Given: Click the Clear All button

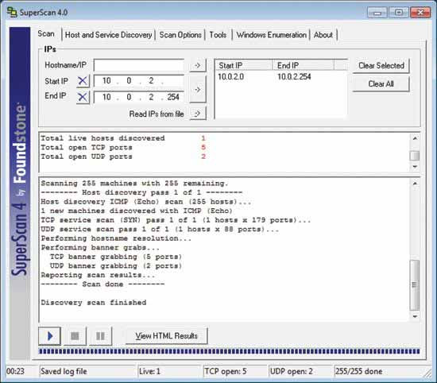Looking at the screenshot, I should click(381, 84).
